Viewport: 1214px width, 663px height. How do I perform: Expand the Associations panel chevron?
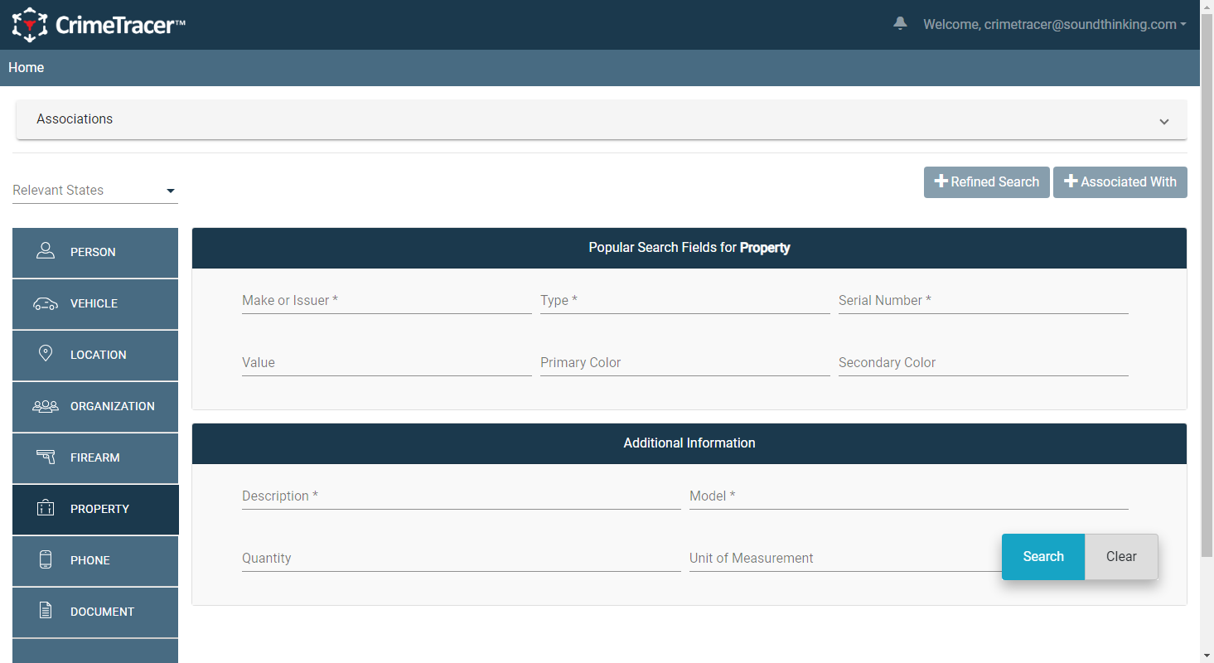coord(1164,121)
